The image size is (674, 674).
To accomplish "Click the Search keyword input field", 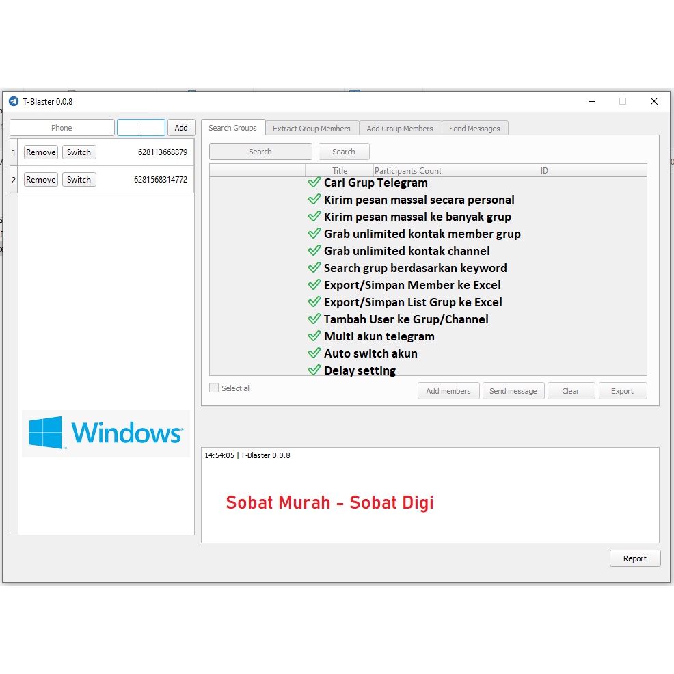I will pos(260,152).
